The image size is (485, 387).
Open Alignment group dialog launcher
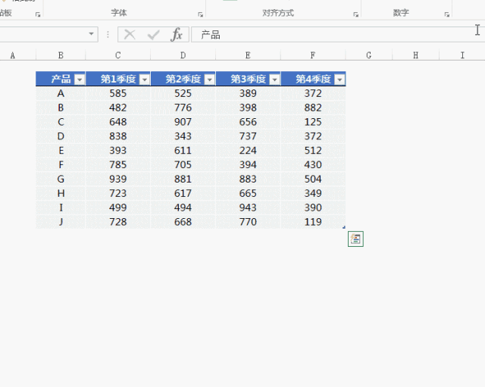[x=355, y=14]
